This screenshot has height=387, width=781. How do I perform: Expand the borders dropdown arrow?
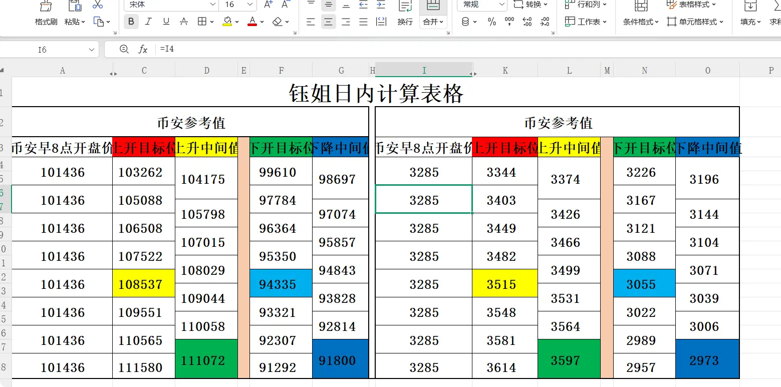[x=212, y=22]
